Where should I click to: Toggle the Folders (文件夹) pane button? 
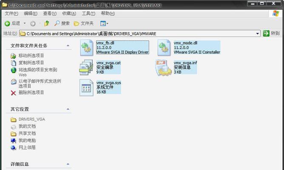(x=83, y=23)
